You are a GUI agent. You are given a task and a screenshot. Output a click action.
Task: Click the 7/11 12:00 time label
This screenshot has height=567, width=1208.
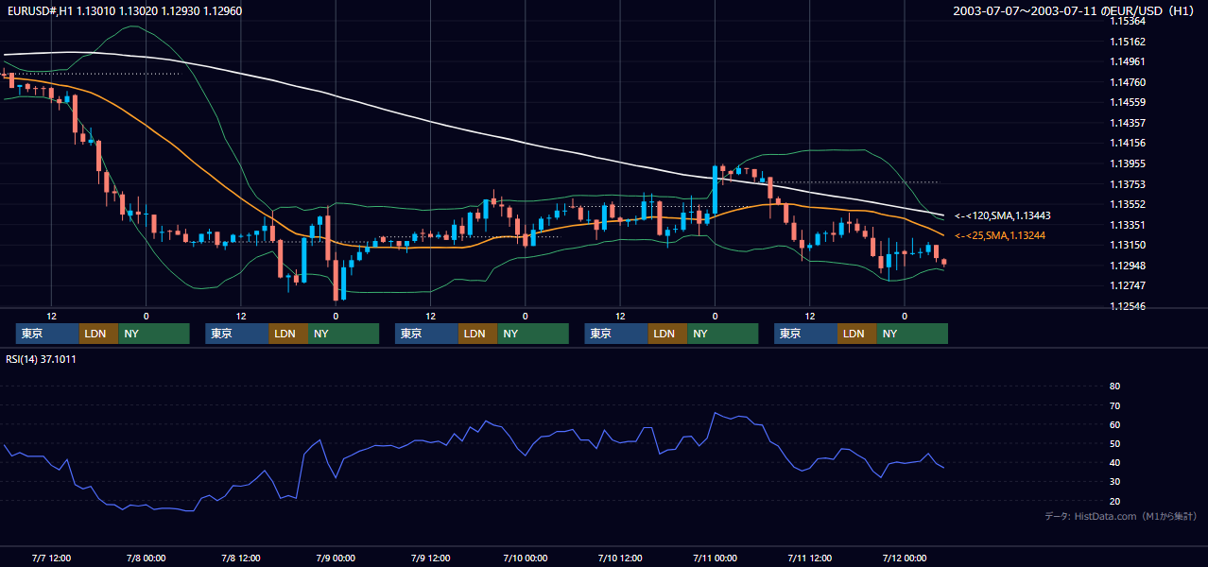click(x=809, y=558)
